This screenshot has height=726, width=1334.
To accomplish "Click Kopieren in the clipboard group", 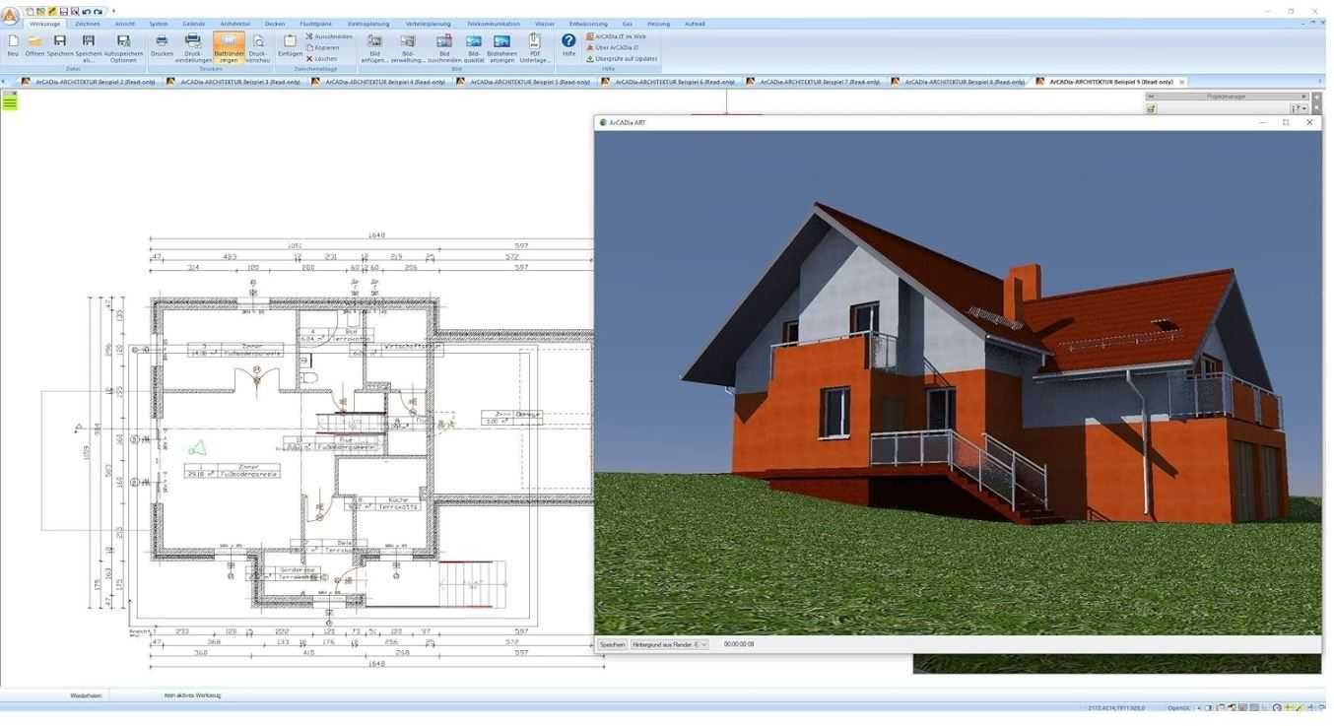I will tap(322, 47).
